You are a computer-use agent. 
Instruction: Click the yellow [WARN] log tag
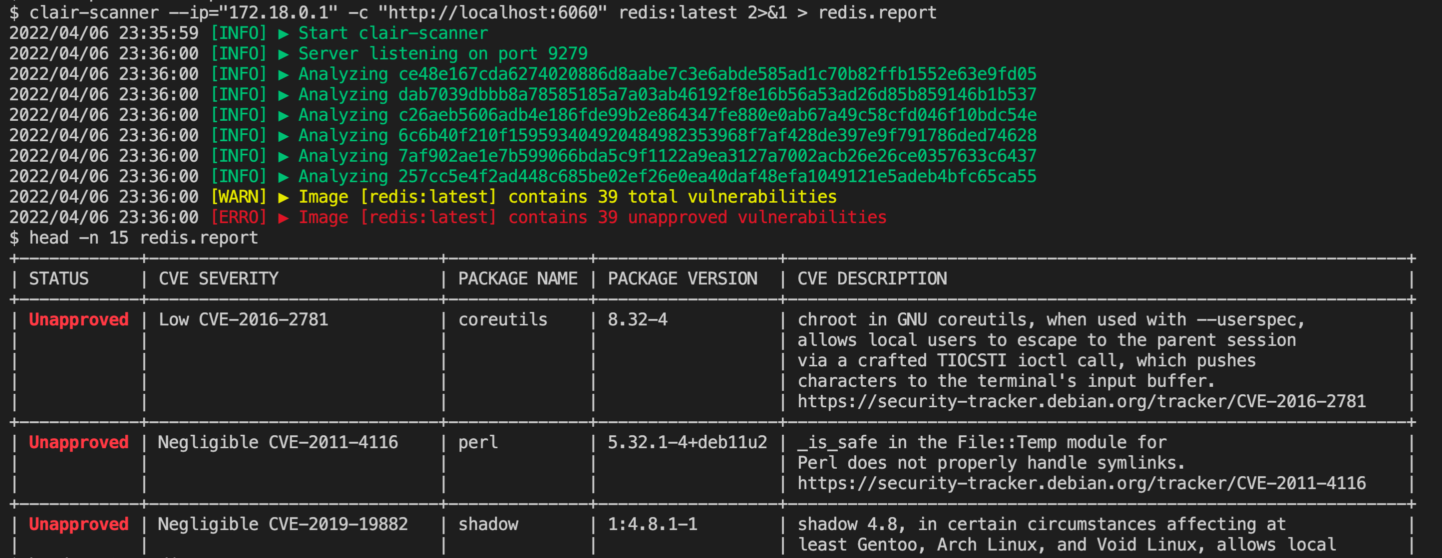[x=239, y=197]
